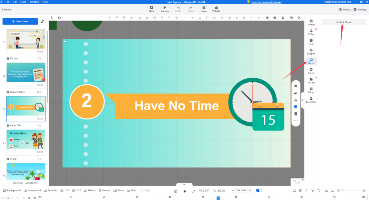Click the Publish toolbar icon

216,9
